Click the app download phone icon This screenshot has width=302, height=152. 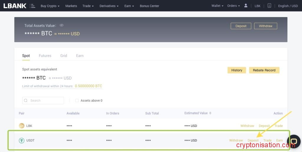269,6
